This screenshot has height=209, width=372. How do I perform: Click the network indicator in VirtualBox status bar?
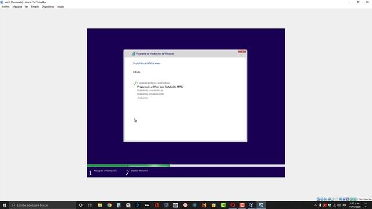point(330,199)
